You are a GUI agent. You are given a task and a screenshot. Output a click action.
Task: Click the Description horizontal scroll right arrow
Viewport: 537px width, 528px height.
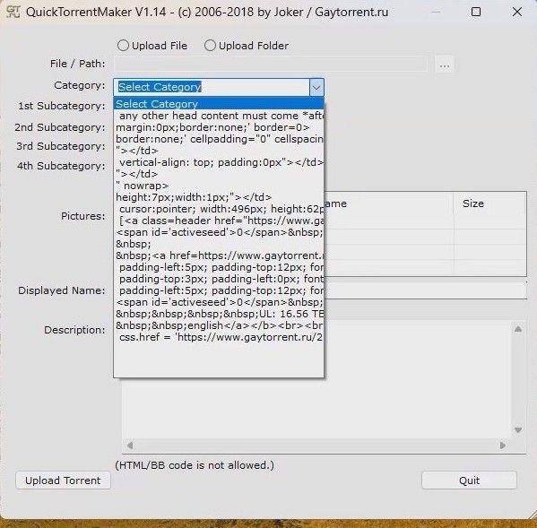click(x=502, y=446)
